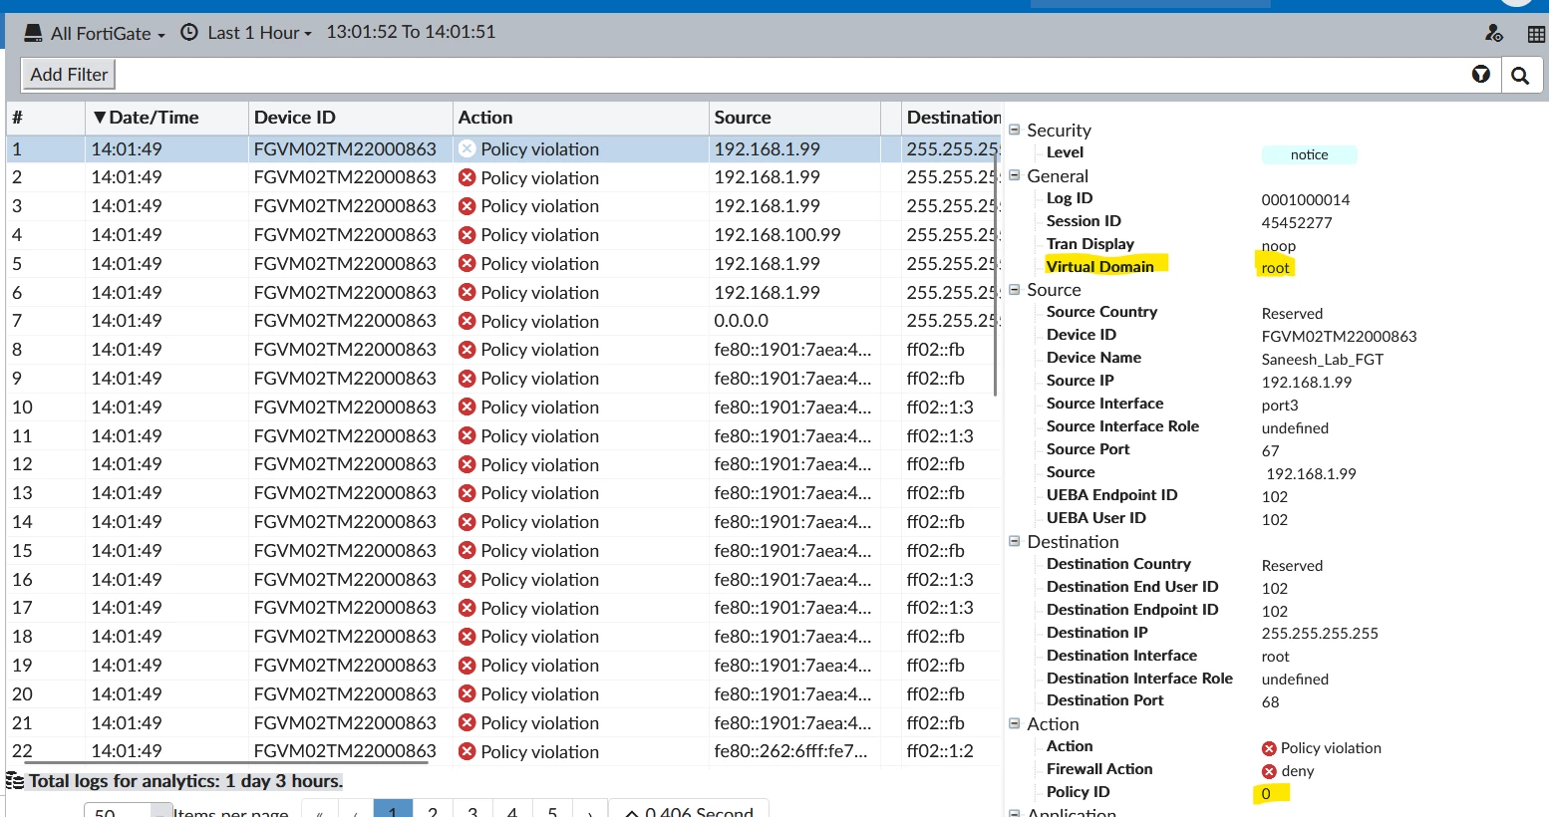Click Source Port value 67
1549x817 pixels.
click(x=1271, y=451)
